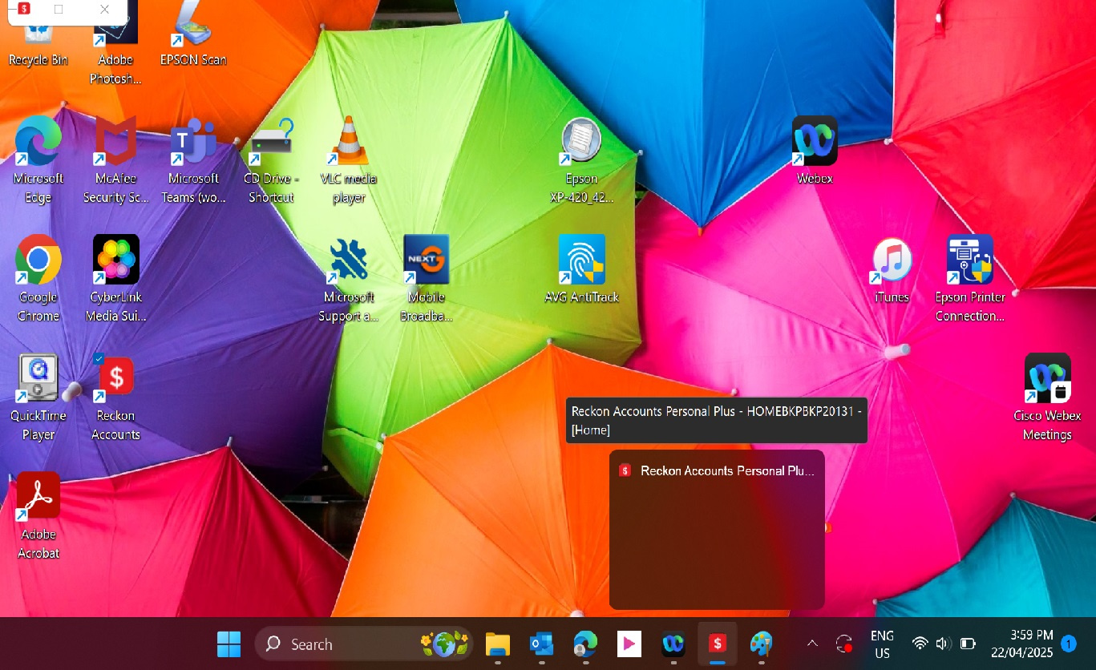Click the Mobile Broadband desktop shortcut
This screenshot has height=670, width=1096.
click(427, 279)
